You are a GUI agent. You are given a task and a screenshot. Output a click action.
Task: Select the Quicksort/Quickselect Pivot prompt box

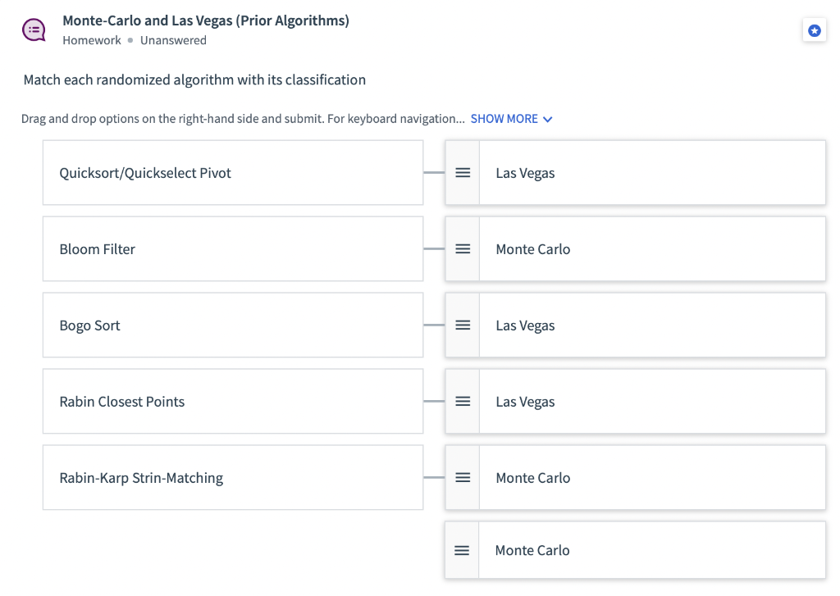pyautogui.click(x=232, y=173)
